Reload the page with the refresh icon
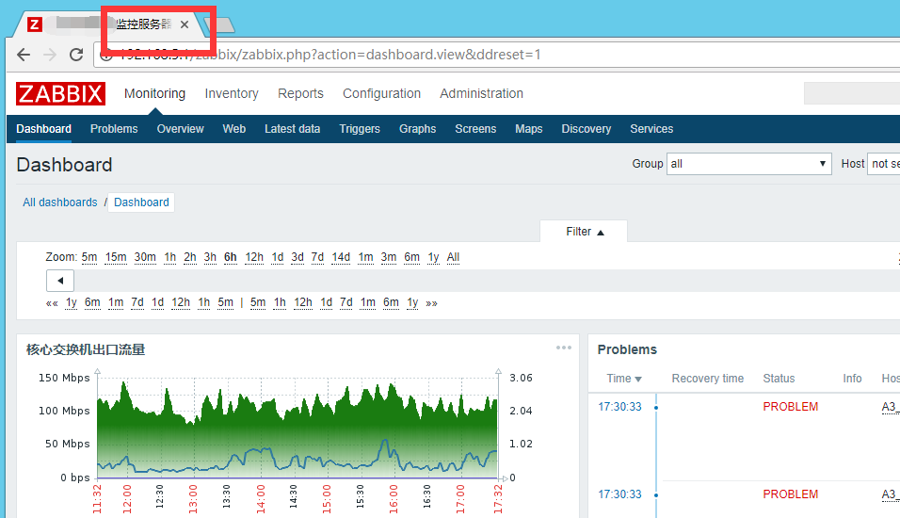The height and width of the screenshot is (518, 900). coord(76,55)
